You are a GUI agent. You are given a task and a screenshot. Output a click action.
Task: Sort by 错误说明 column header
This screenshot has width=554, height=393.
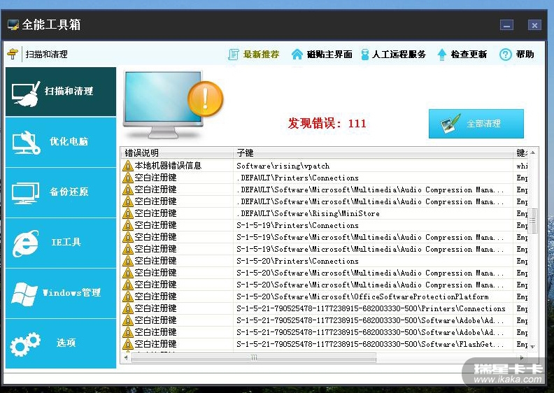[177, 153]
